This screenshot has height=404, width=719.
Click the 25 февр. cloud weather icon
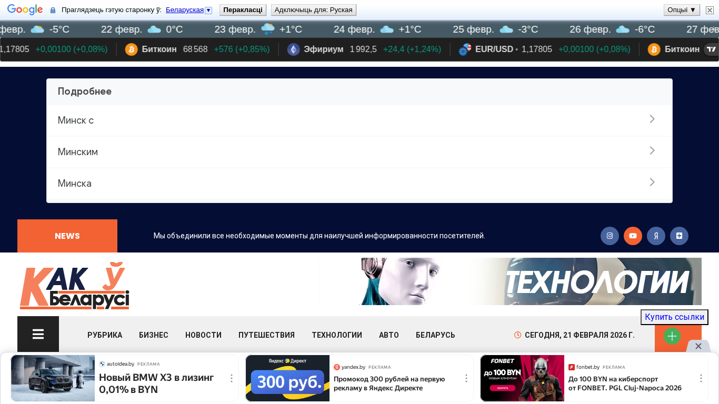506,29
